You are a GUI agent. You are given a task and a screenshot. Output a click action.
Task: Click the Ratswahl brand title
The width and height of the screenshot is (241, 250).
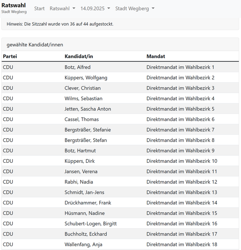(x=14, y=5)
